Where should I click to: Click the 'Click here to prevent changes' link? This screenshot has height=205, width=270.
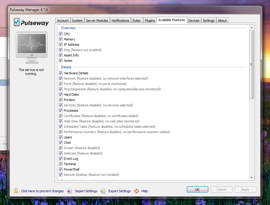tap(42, 191)
